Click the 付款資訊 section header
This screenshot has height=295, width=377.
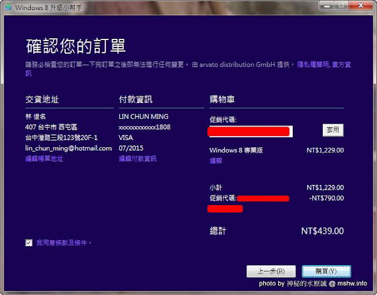point(135,100)
